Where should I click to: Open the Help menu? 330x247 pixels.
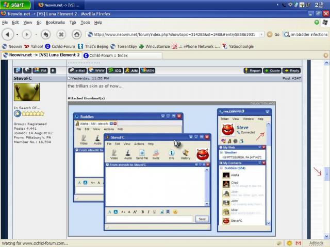pos(98,23)
